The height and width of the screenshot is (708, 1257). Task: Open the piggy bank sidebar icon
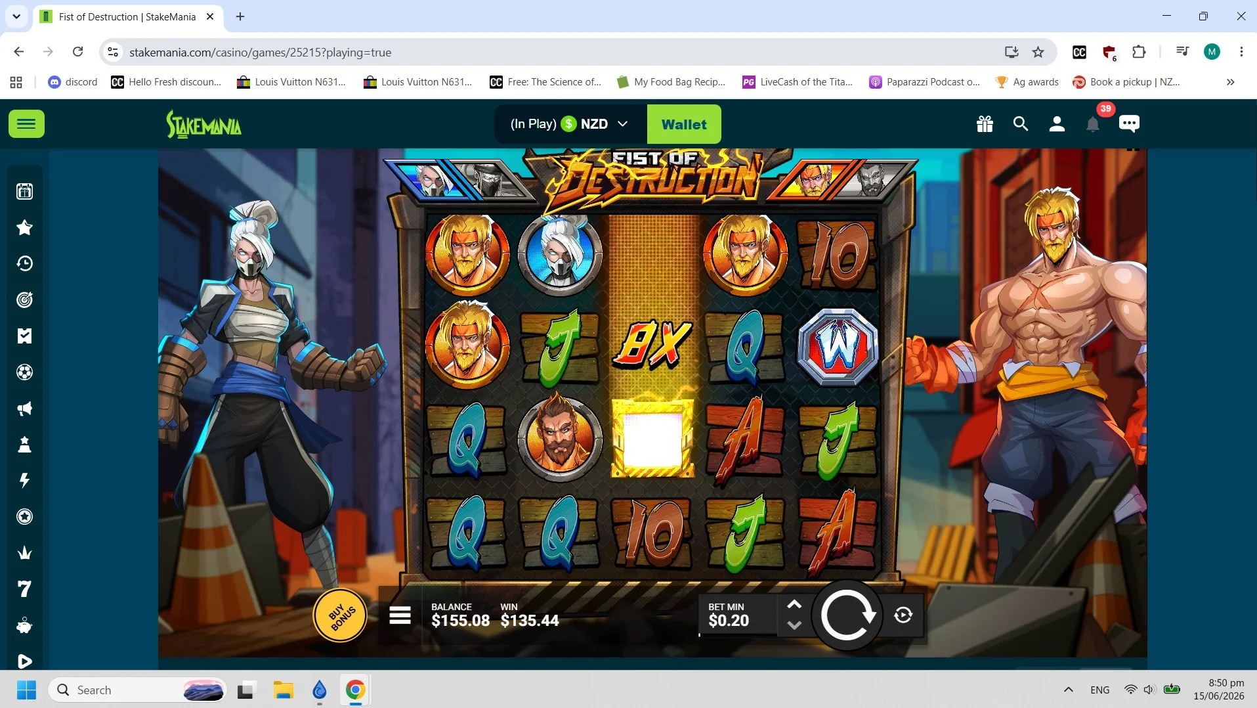24,625
